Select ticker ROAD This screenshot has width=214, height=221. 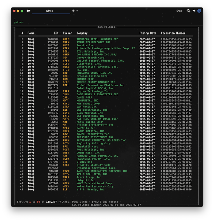[66, 67]
